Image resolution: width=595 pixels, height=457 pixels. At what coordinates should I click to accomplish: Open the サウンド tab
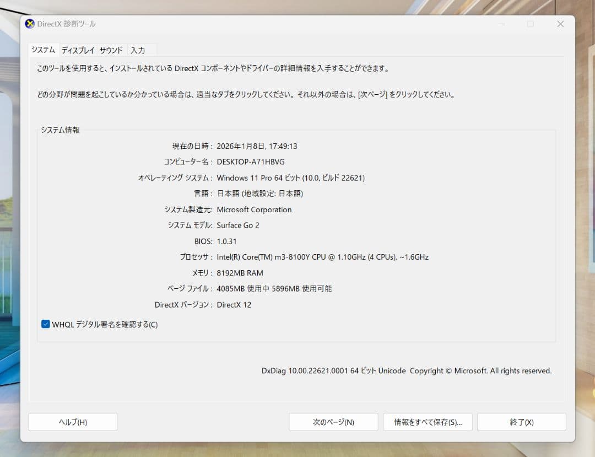tap(111, 50)
